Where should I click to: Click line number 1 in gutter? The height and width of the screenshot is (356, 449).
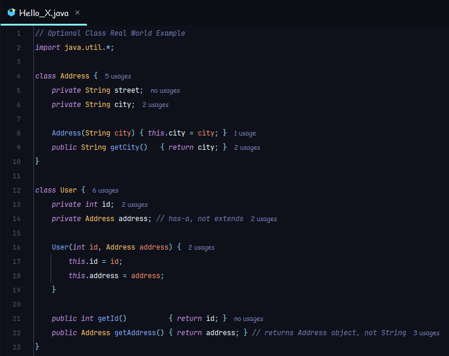(x=18, y=33)
